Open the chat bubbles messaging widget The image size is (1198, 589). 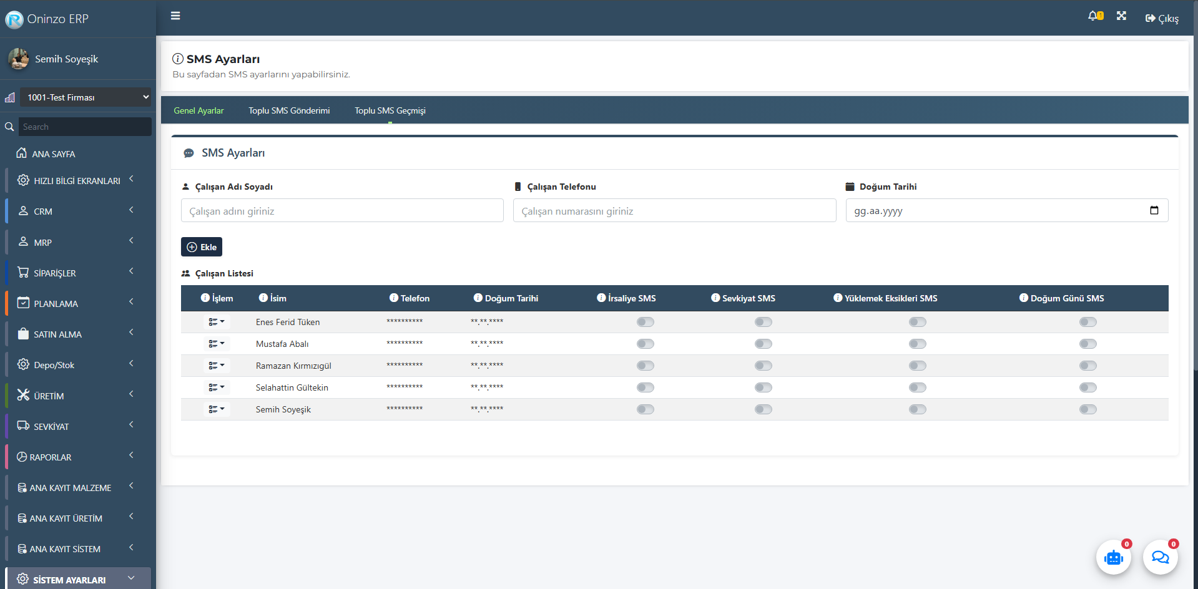(1160, 557)
